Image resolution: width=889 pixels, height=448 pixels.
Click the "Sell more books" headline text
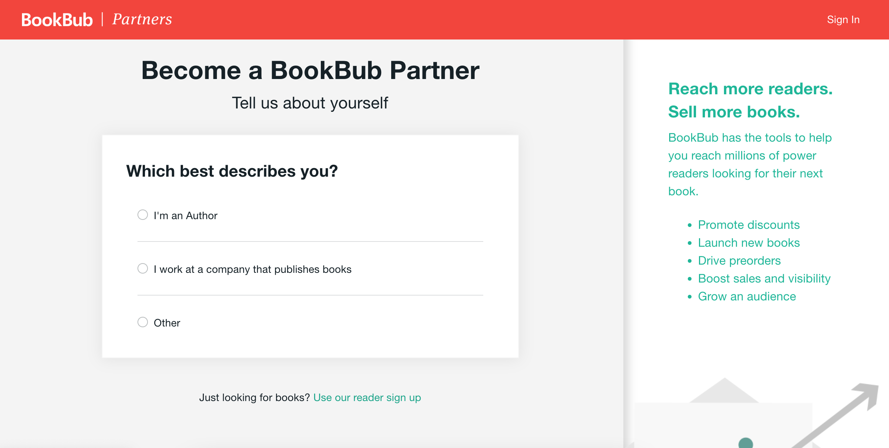coord(734,112)
